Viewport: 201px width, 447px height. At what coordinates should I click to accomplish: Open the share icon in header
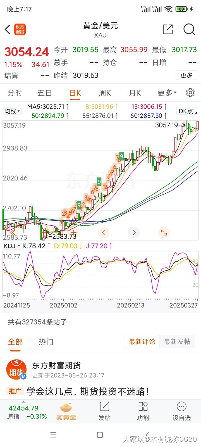click(x=168, y=29)
